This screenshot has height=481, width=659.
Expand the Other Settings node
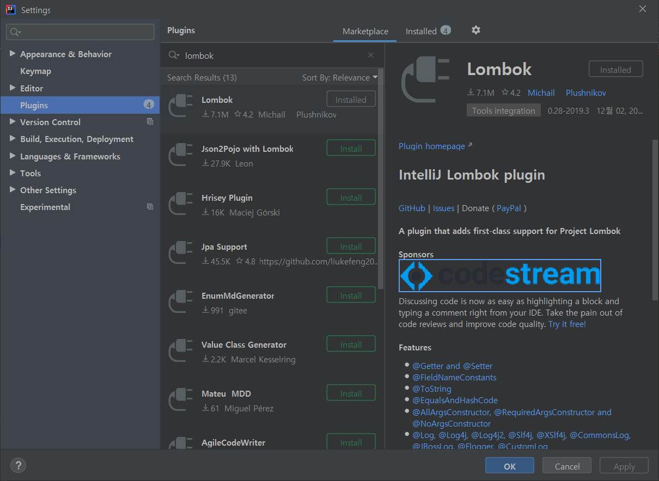coord(13,190)
